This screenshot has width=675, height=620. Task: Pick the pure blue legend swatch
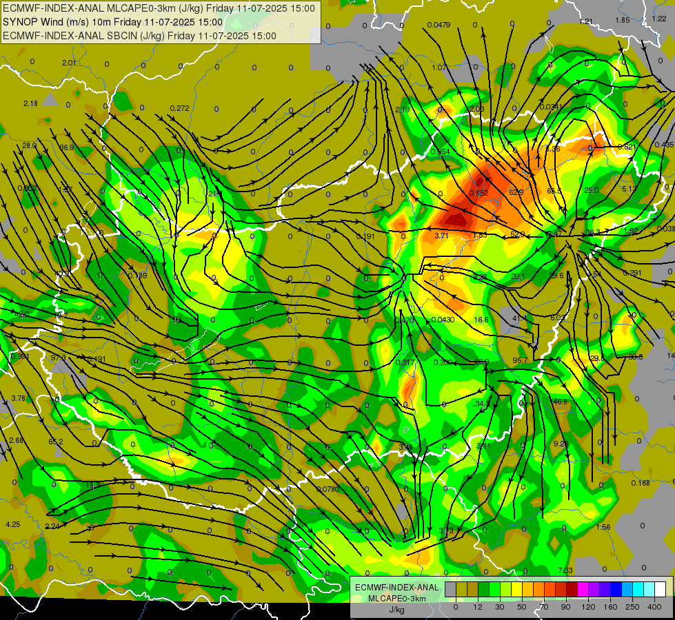click(616, 590)
